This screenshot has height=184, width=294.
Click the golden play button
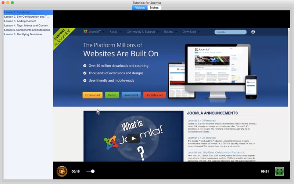[x=62, y=171]
